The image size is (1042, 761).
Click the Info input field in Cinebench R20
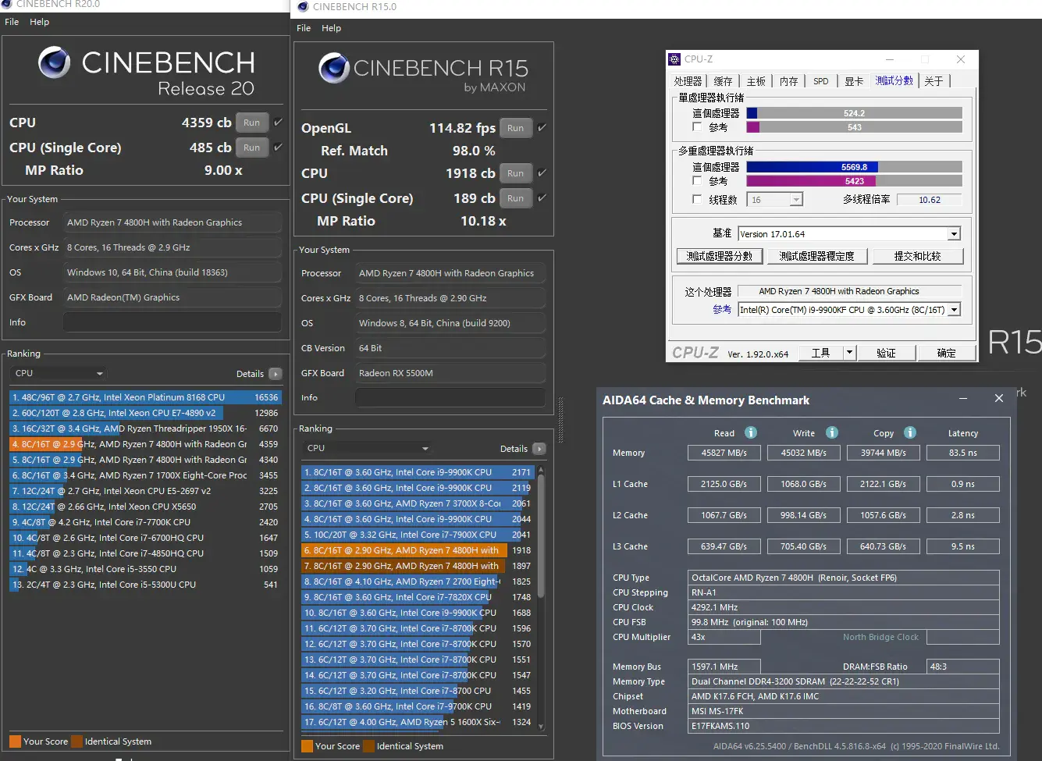(x=172, y=322)
